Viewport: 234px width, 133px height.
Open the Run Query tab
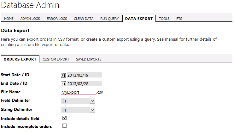pyautogui.click(x=109, y=19)
